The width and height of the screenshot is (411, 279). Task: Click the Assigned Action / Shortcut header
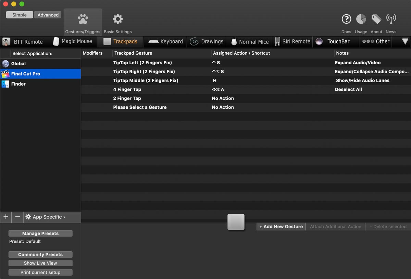click(x=273, y=53)
